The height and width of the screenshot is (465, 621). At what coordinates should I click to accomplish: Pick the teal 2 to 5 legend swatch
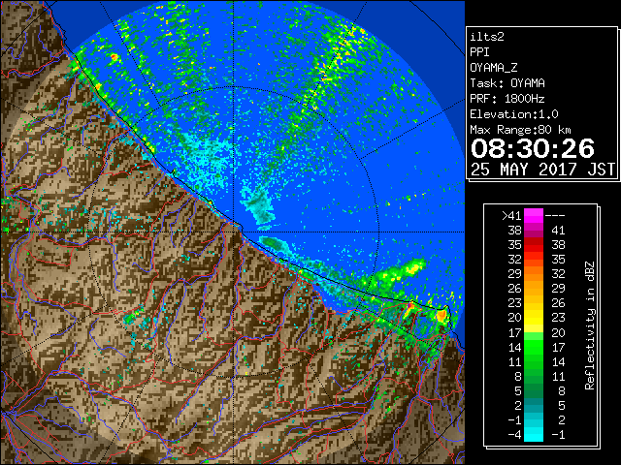tap(534, 405)
